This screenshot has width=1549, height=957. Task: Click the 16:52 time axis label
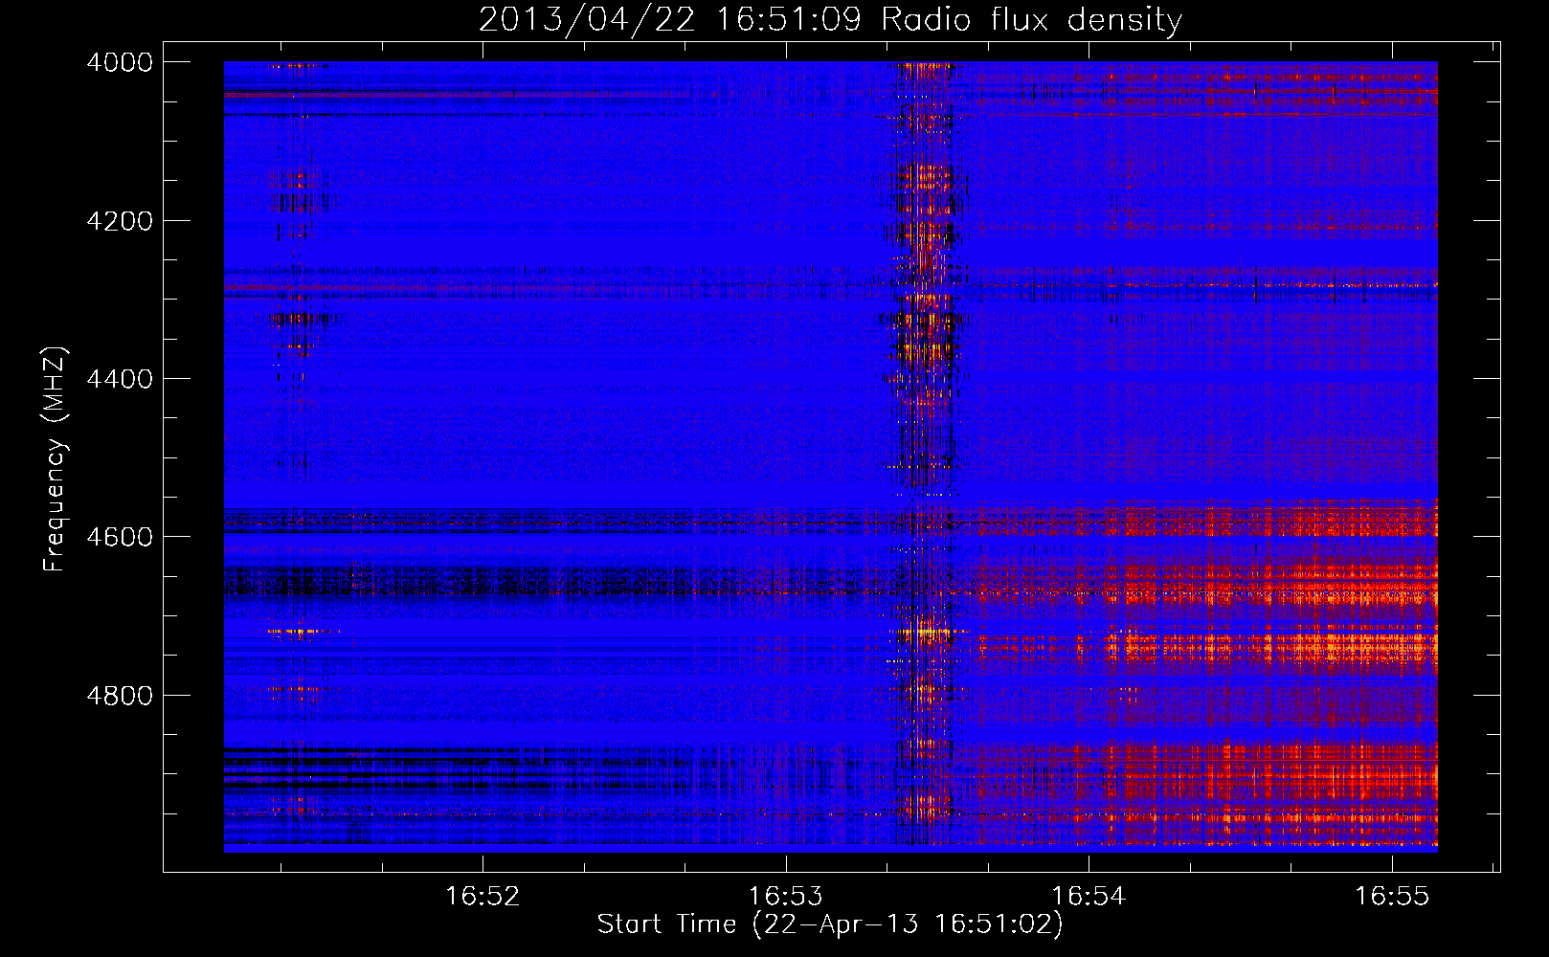coord(483,896)
